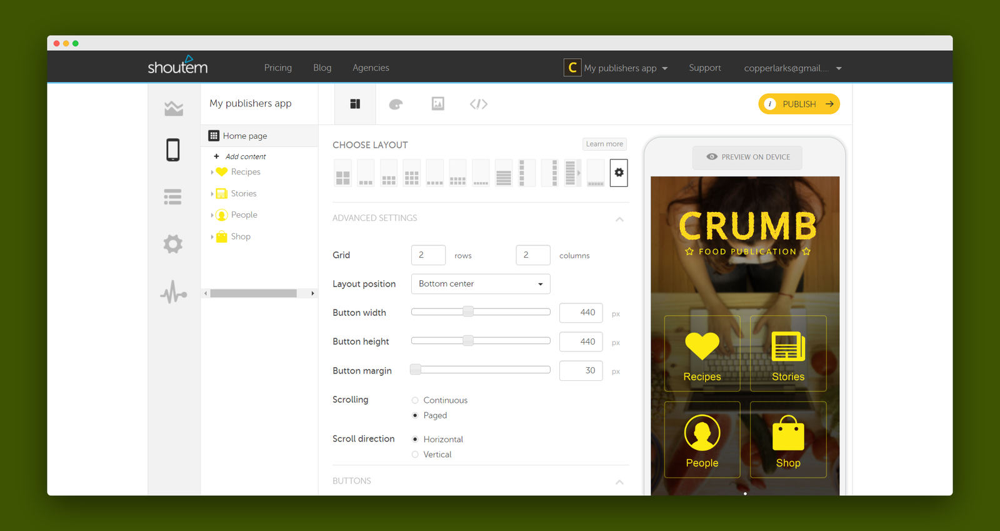Screen dimensions: 1000x531
Task: Select the custom layout gear icon
Action: [x=619, y=173]
